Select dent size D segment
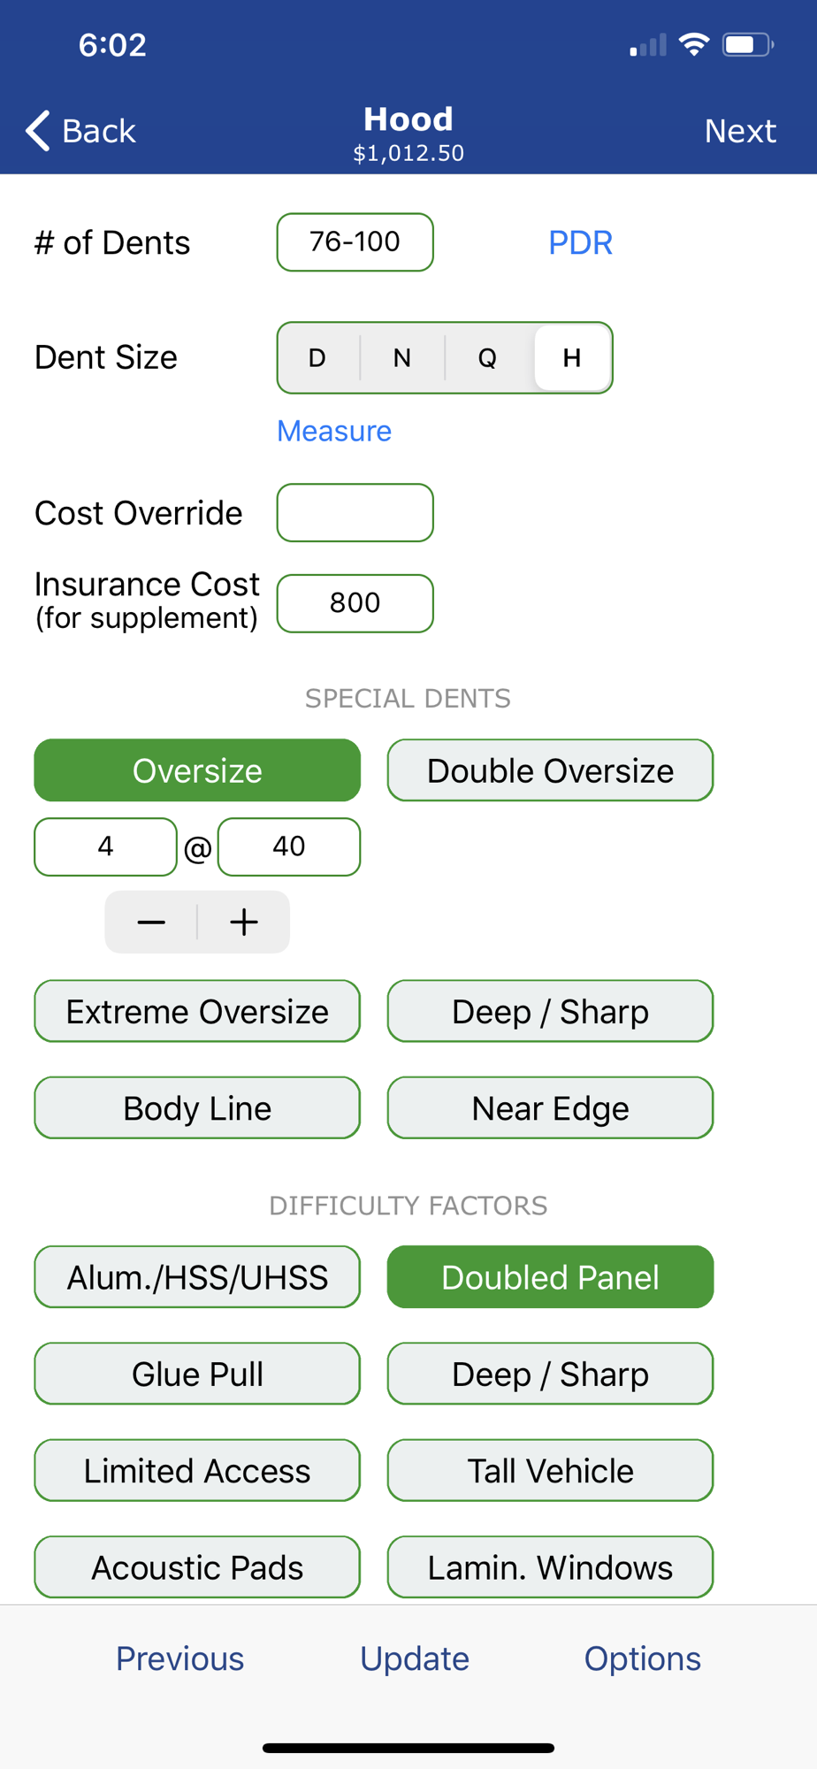 [317, 357]
